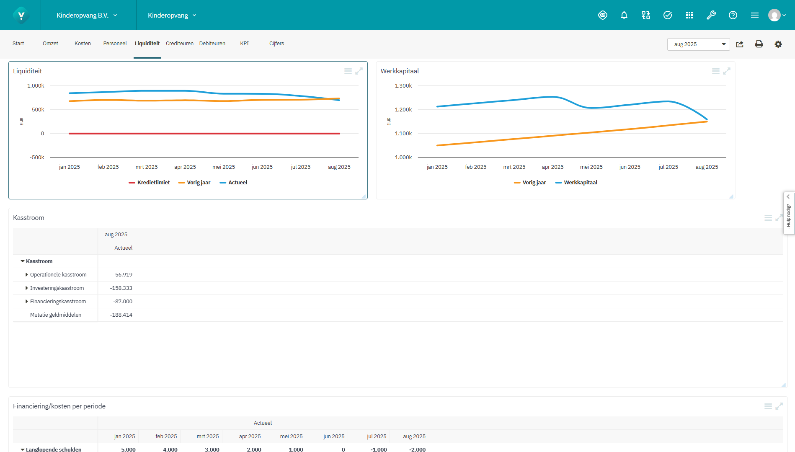Collapse the Kasstroom tree group

23,261
